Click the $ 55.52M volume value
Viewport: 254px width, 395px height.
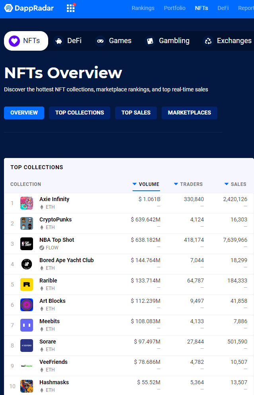pos(148,382)
